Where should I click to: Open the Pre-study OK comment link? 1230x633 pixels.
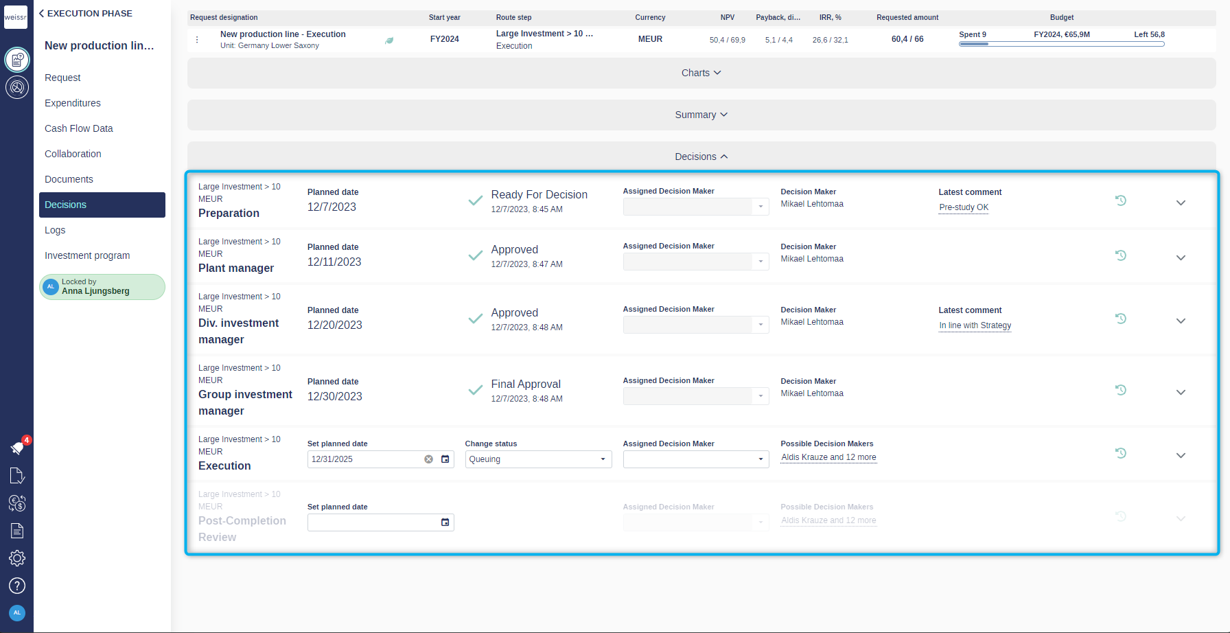click(x=964, y=207)
